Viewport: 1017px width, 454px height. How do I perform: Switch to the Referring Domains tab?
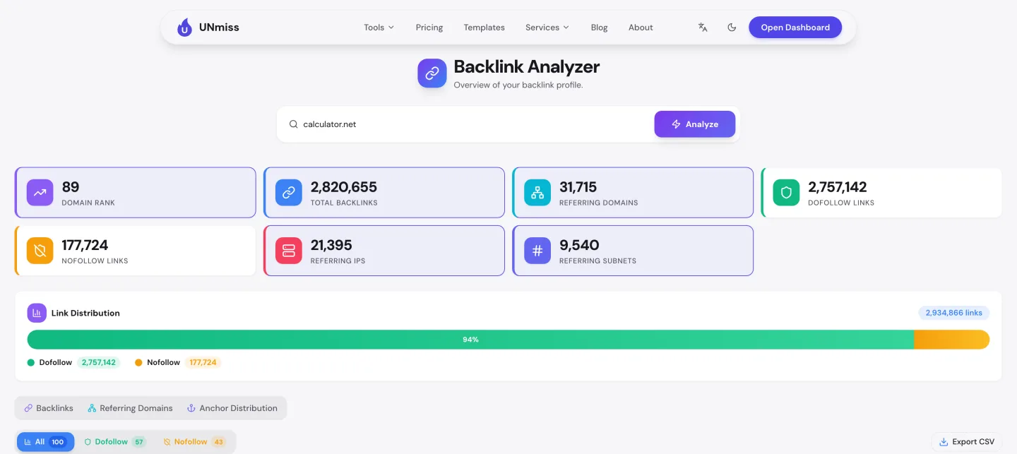pos(130,408)
